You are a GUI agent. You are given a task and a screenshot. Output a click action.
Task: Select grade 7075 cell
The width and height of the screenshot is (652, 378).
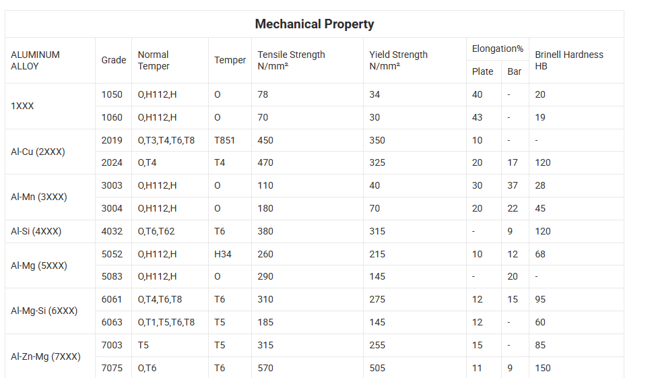point(112,368)
